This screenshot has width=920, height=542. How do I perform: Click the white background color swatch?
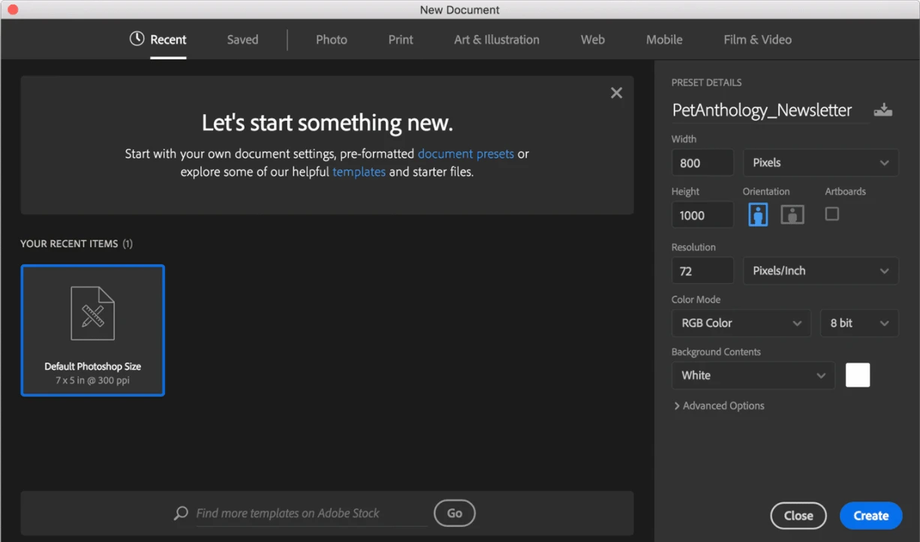(858, 375)
